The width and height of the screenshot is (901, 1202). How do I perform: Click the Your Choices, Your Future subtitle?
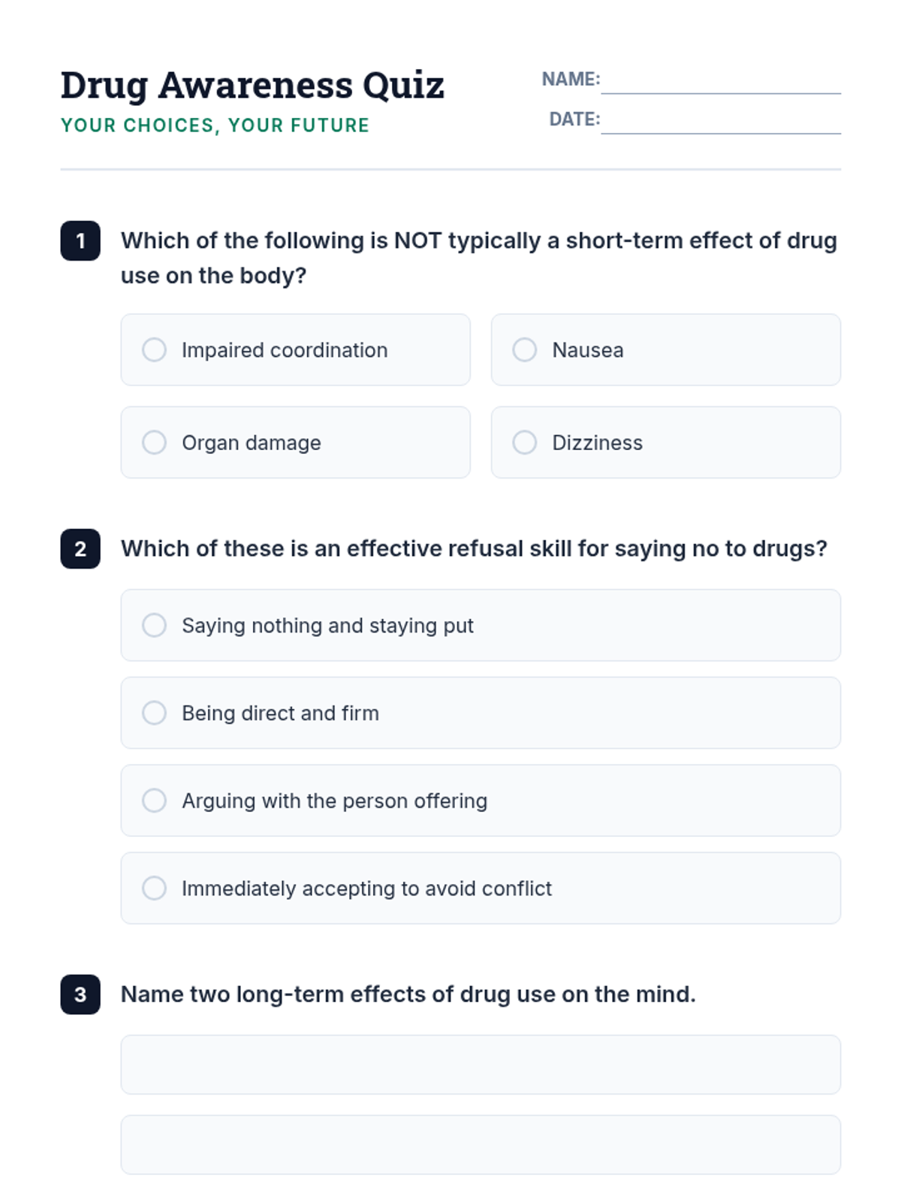(215, 125)
